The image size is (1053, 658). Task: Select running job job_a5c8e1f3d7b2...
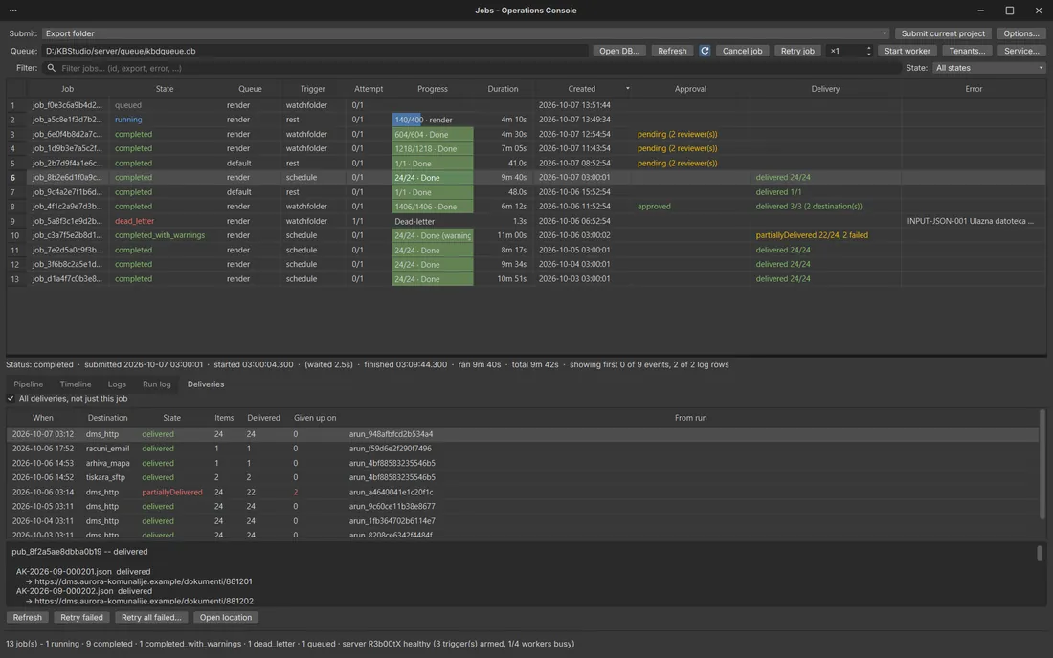coord(526,121)
